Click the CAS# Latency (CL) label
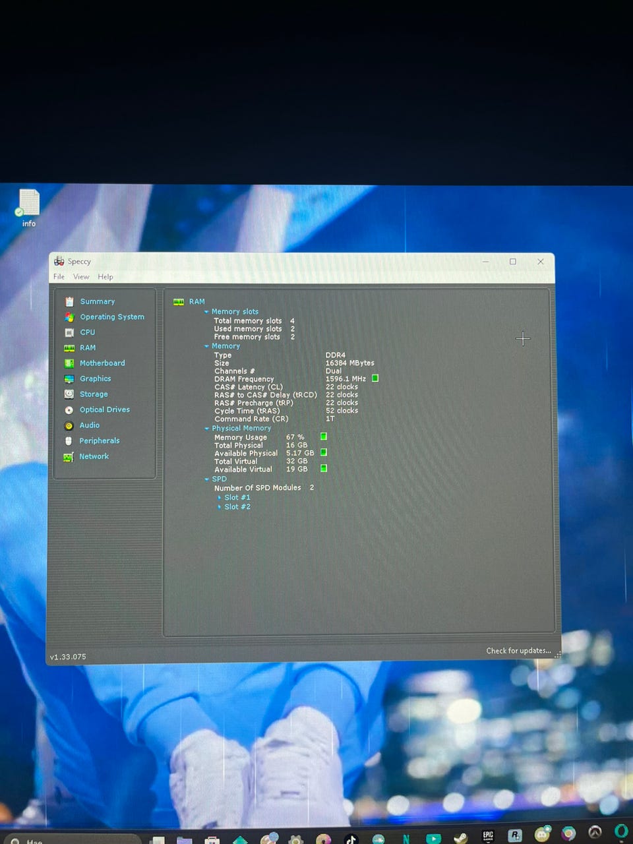Viewport: 633px width, 844px height. tap(249, 387)
